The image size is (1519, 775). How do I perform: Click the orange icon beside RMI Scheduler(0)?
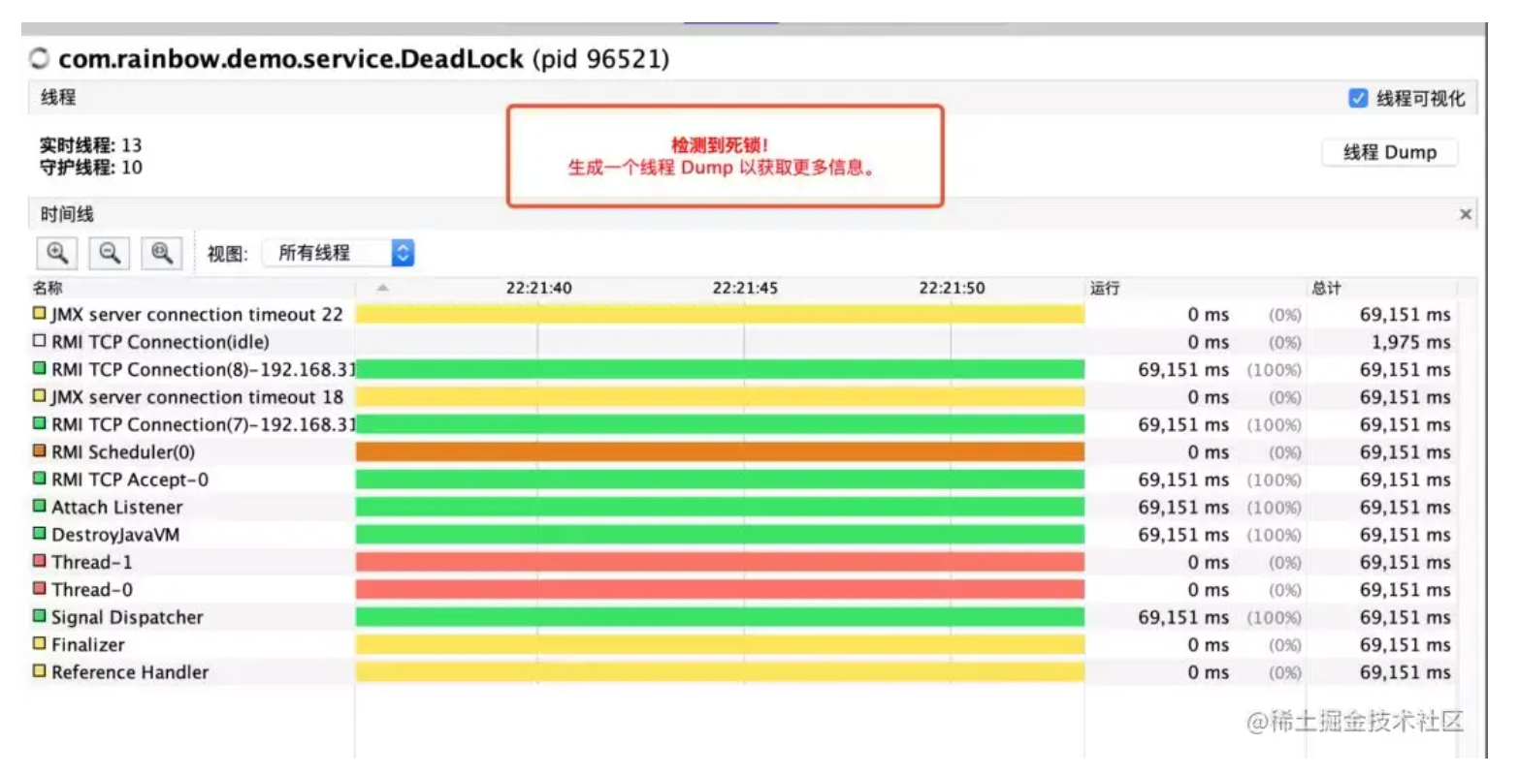[x=40, y=450]
